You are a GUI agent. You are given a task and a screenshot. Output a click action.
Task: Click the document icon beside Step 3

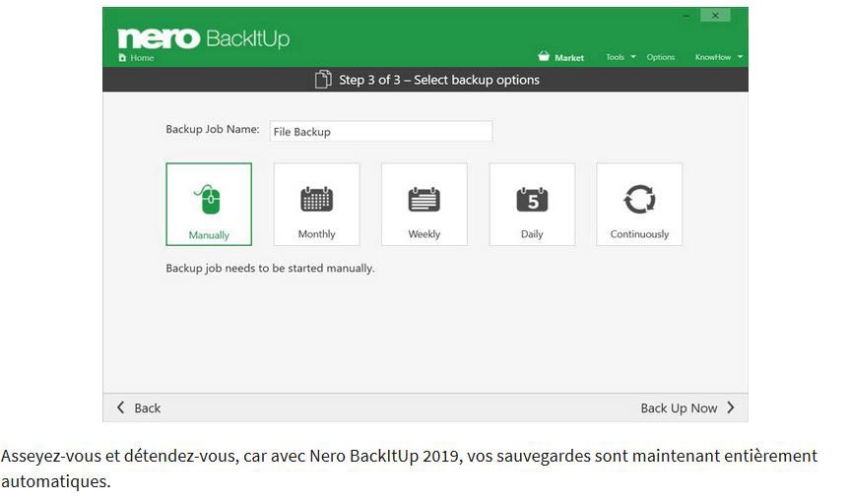[x=323, y=80]
